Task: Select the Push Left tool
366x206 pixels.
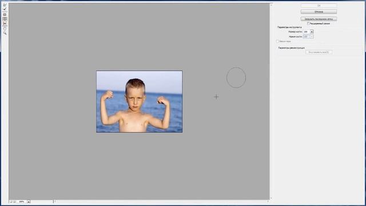Action: point(5,24)
